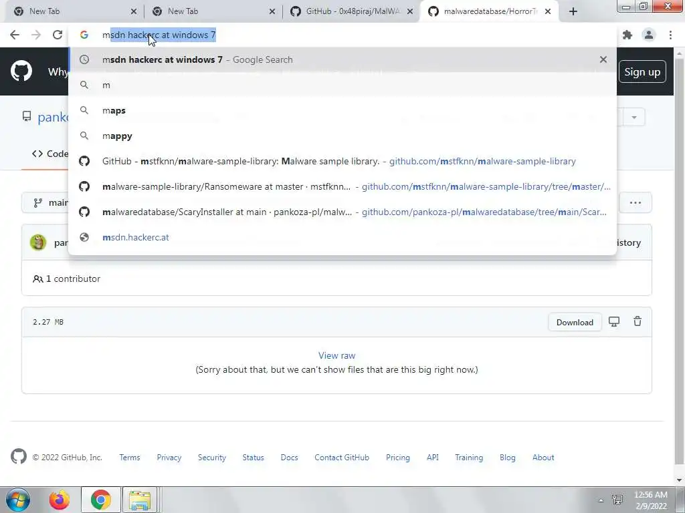
Task: Close the malwaredatabase/Horror tab
Action: [x=548, y=11]
